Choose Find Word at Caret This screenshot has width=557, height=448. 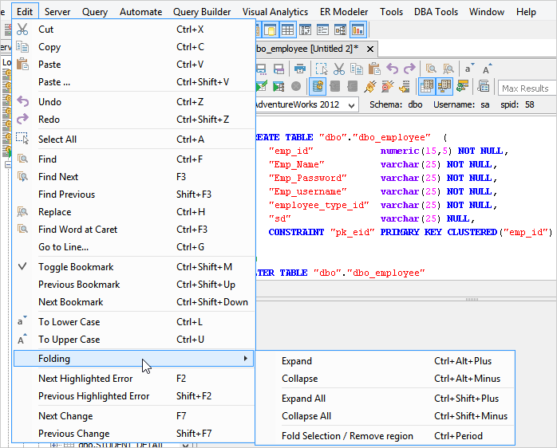[x=77, y=230]
